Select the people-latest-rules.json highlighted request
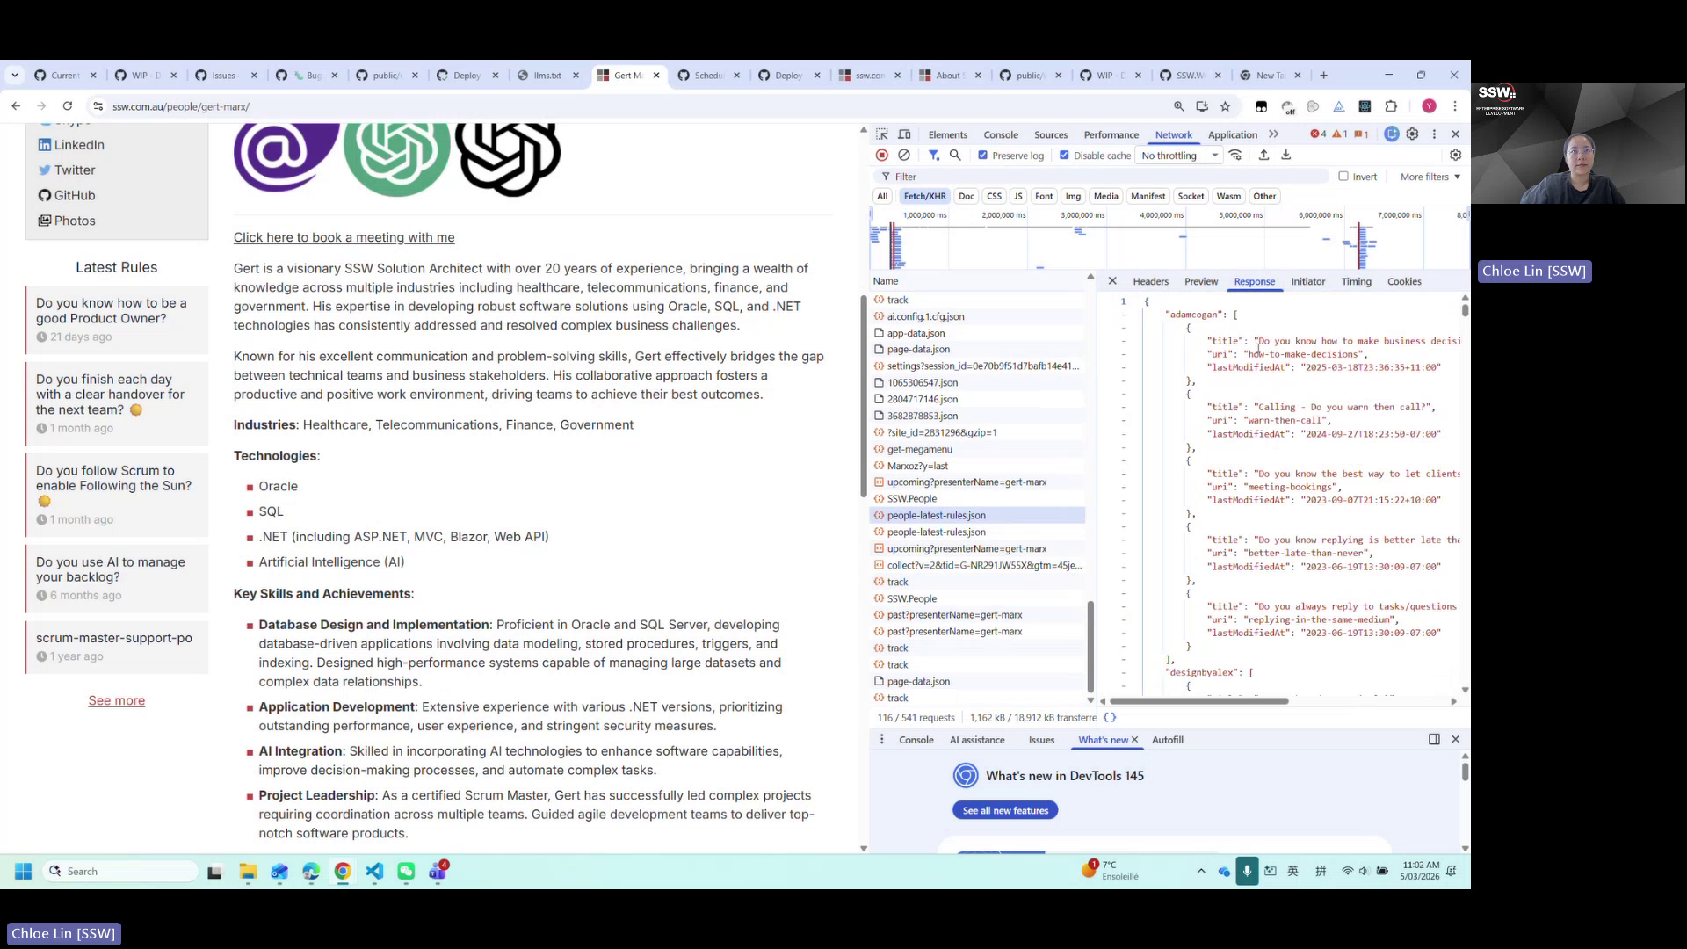This screenshot has width=1687, height=949. 977,516
